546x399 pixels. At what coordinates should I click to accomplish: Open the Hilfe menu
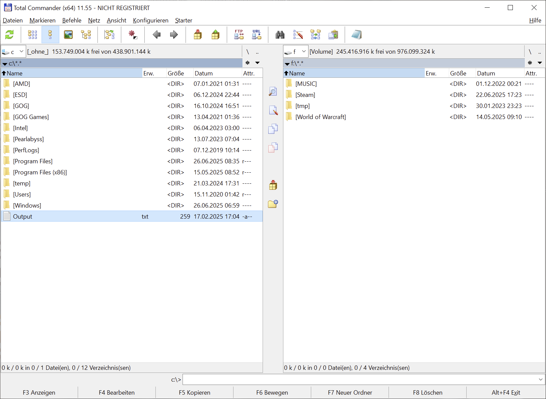(535, 20)
